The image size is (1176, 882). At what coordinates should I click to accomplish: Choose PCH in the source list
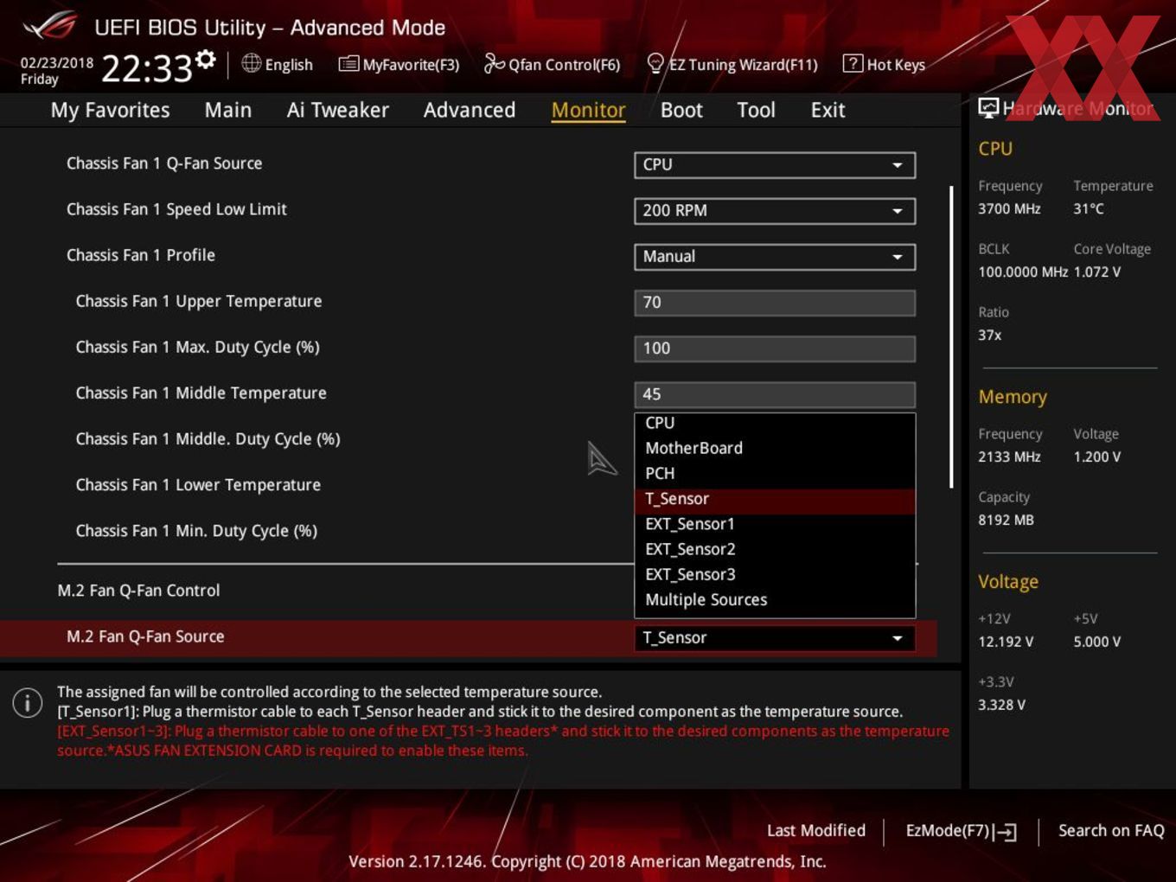[775, 473]
